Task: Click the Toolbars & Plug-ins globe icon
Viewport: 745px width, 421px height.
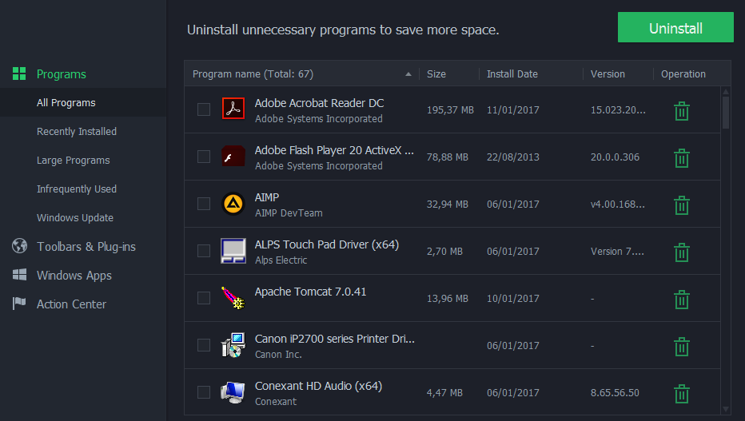Action: [19, 246]
